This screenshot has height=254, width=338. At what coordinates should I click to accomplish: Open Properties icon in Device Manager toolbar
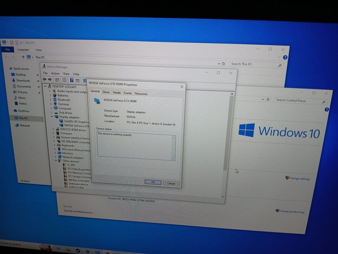(64, 80)
